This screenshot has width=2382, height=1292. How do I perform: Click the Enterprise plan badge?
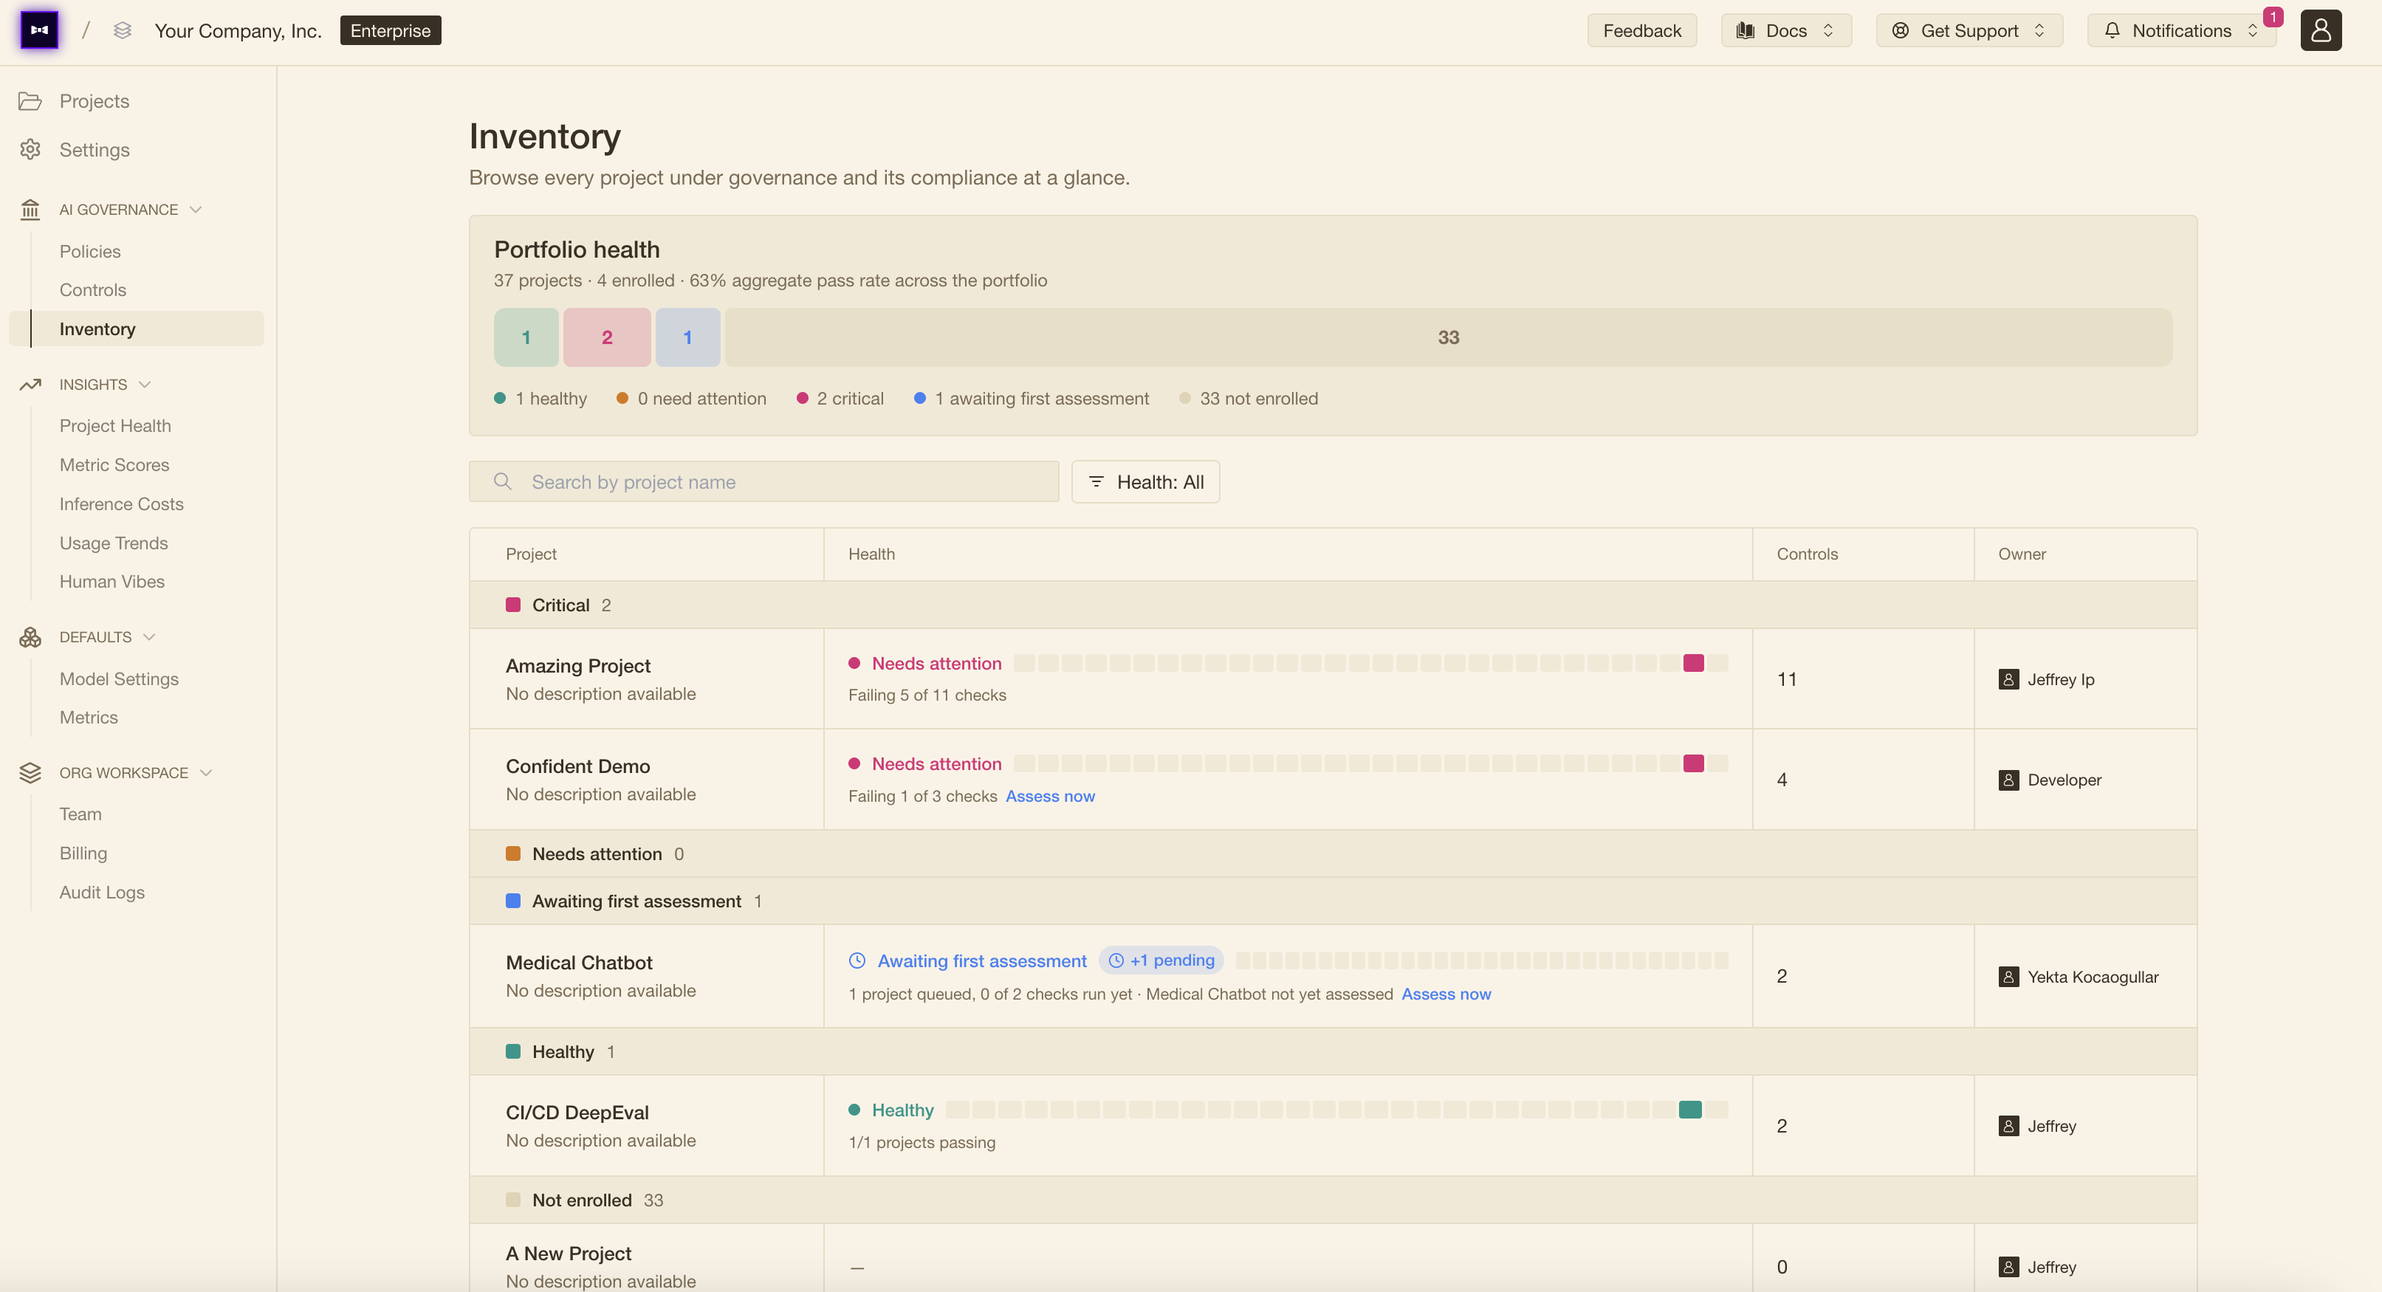(390, 30)
